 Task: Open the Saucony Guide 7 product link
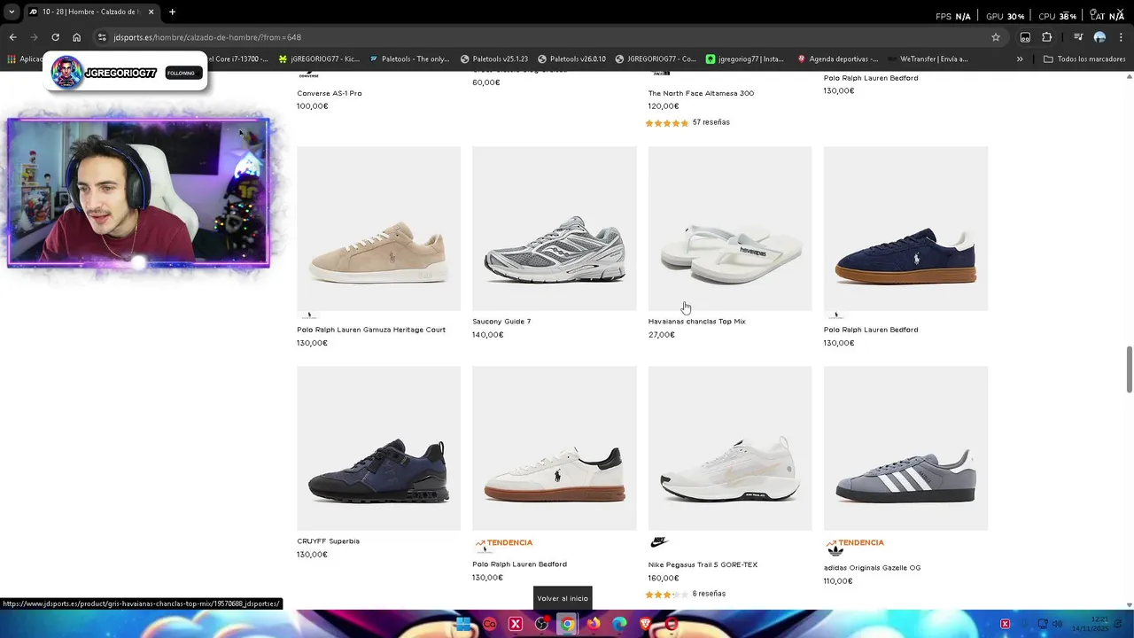[x=501, y=322]
